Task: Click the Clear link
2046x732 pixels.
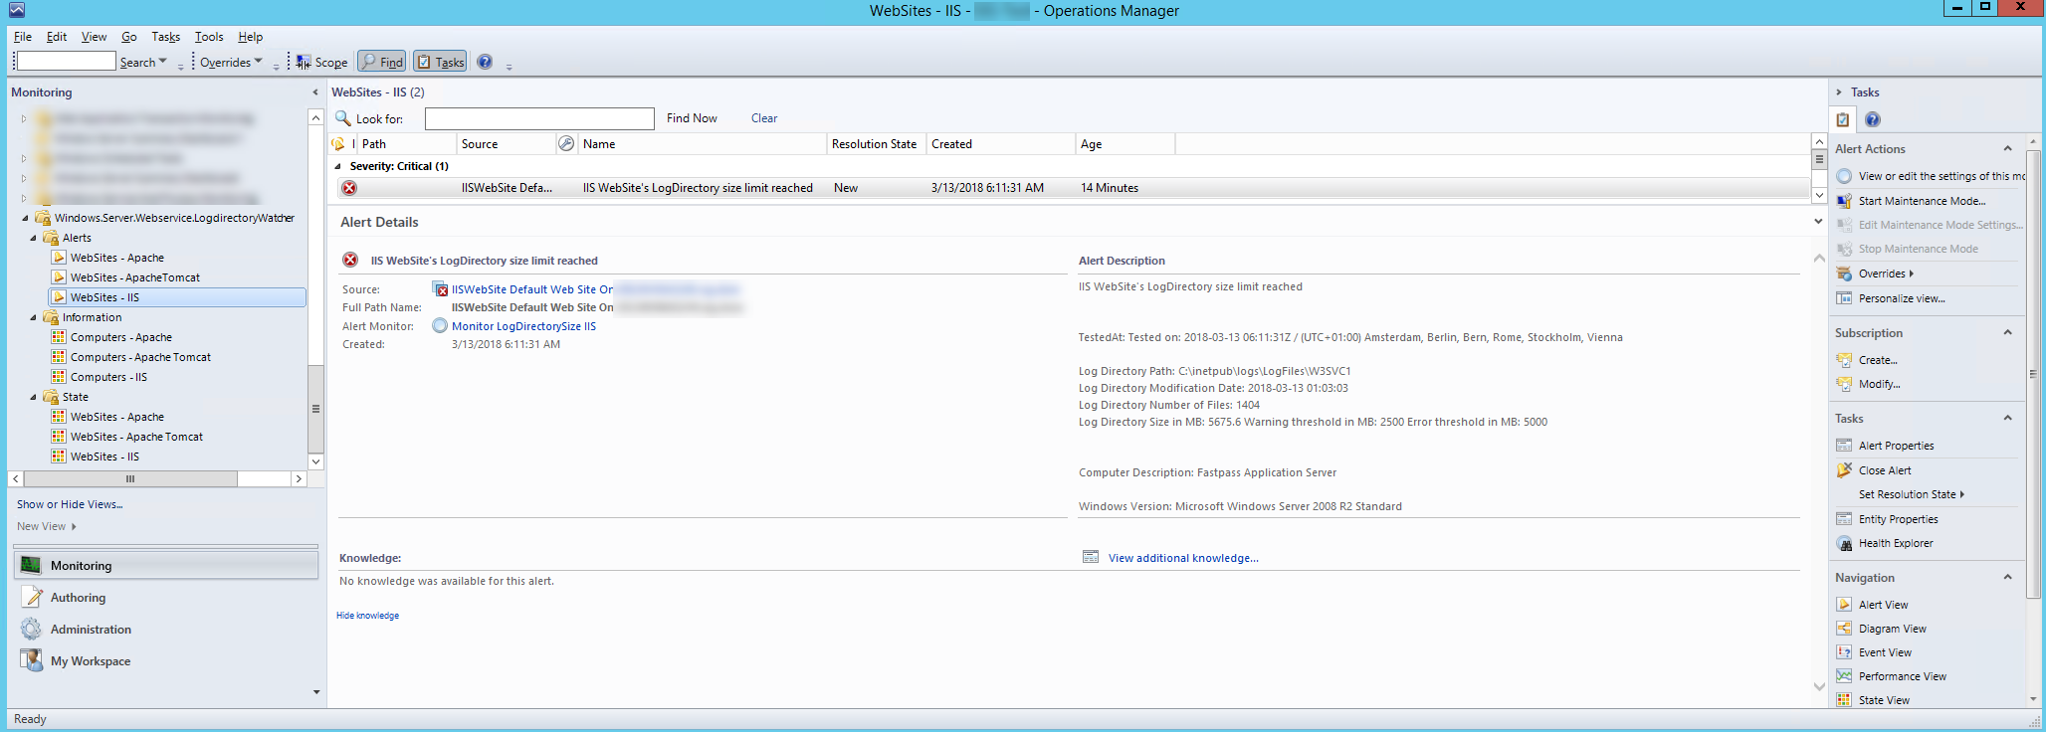Action: (x=764, y=118)
